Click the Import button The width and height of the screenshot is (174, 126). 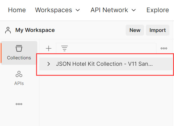tap(157, 30)
